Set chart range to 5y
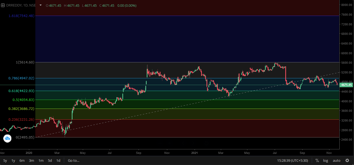Screen dimensions: 354x165 pyautogui.click(x=5, y=160)
